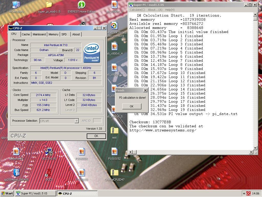Image resolution: width=262 pixels, height=197 pixels.
Task: Click the Multiplier x 14.0 field
Action: pyautogui.click(x=43, y=100)
